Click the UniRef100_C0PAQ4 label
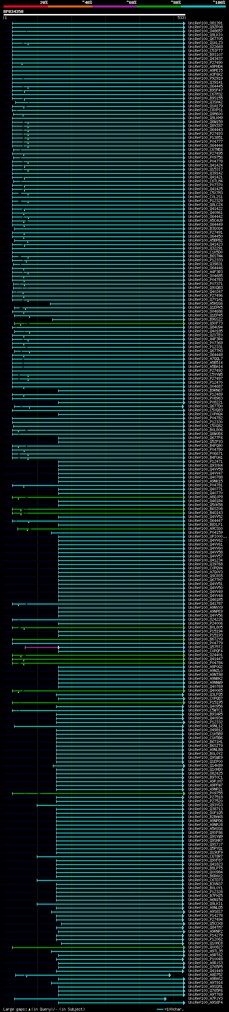This screenshot has width=229, height=1012. click(x=205, y=414)
